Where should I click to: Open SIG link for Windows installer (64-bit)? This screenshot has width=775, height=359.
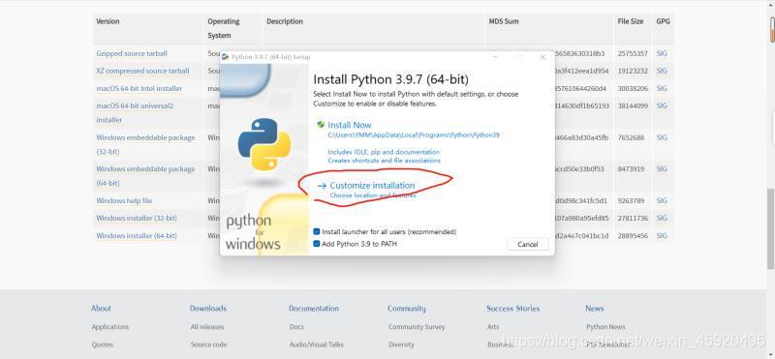tap(662, 236)
